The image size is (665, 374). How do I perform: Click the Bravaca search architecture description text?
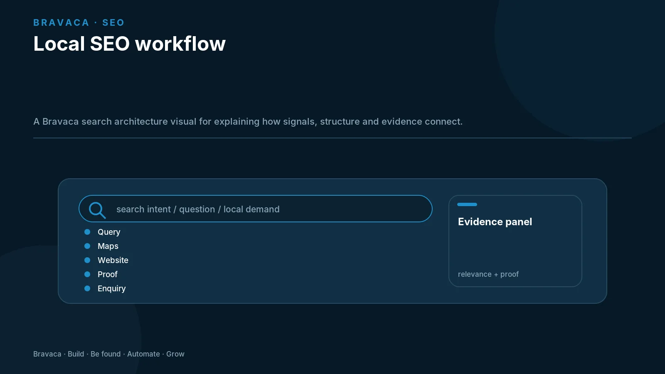[x=248, y=121]
